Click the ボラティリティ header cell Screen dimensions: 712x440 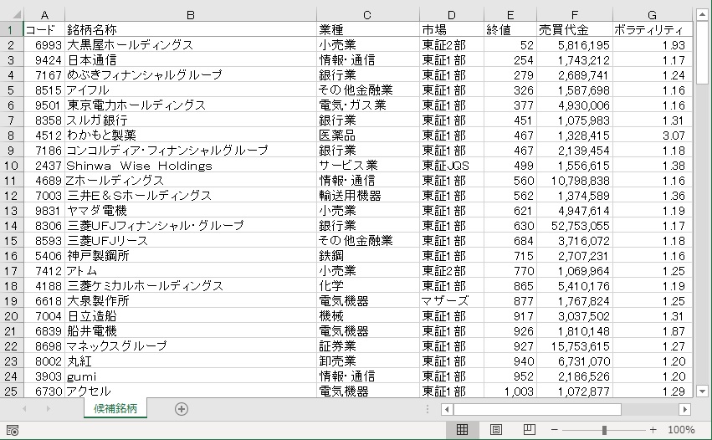653,30
